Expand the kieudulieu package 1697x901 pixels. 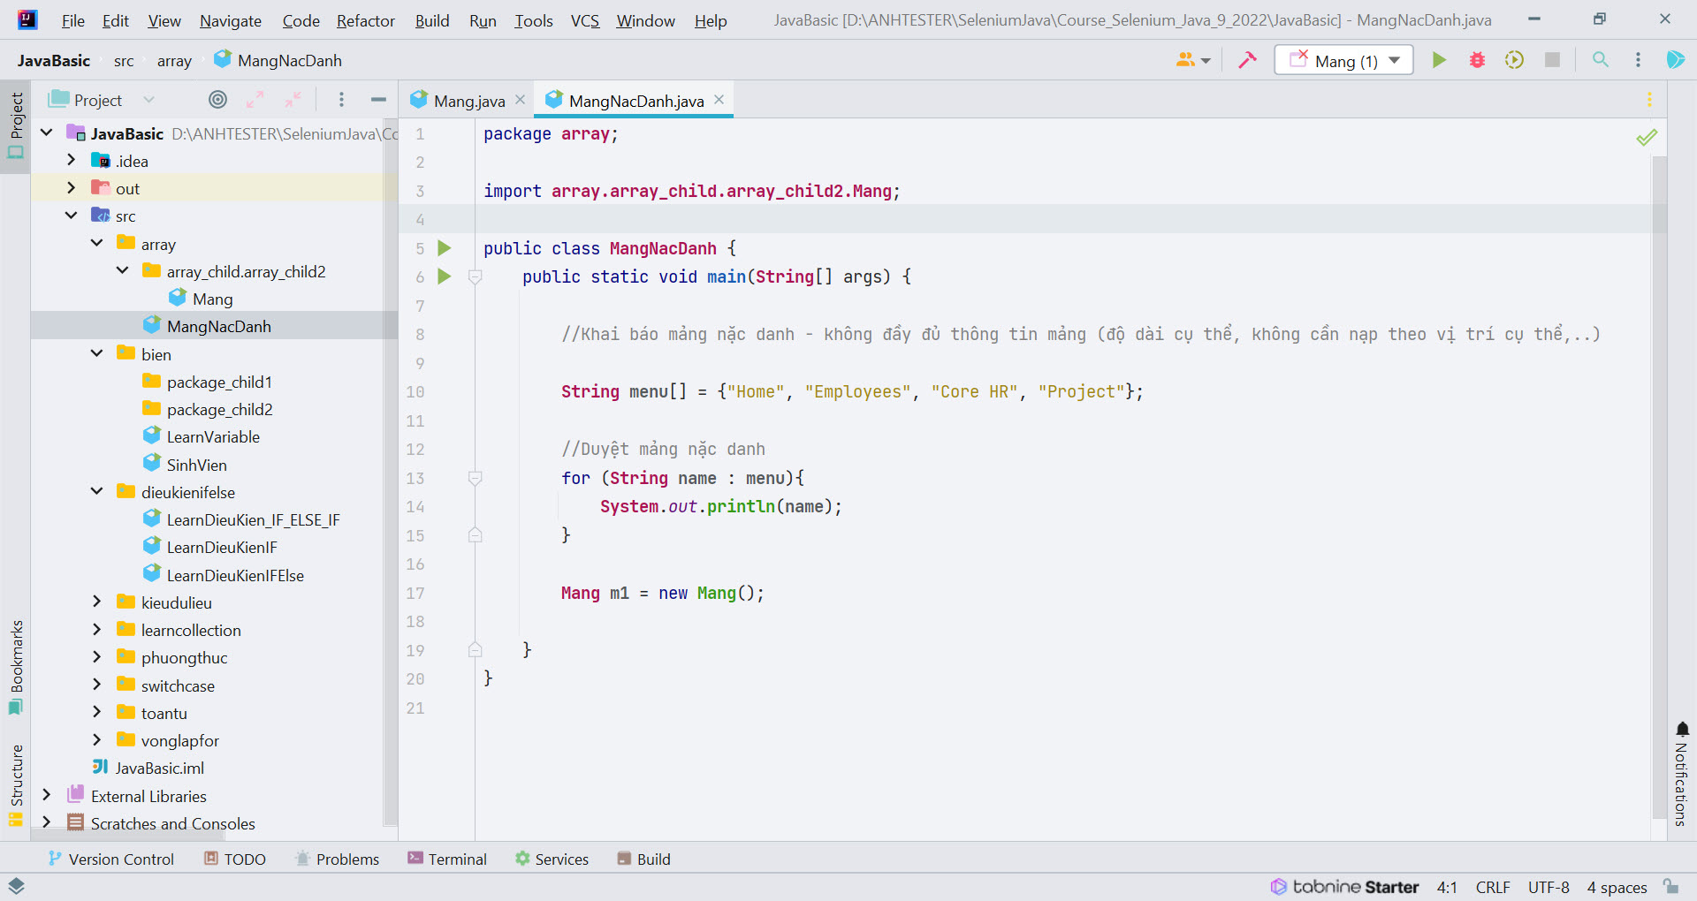96,602
